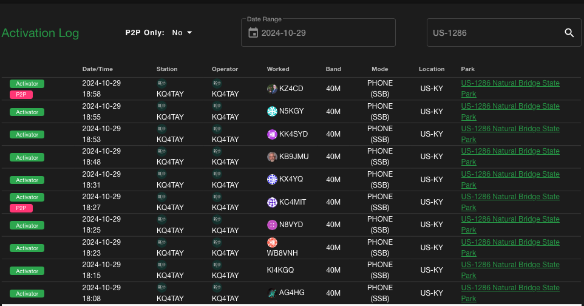Open park link in 18:58 row
Viewport: 584px width, 306px height.
[510, 89]
